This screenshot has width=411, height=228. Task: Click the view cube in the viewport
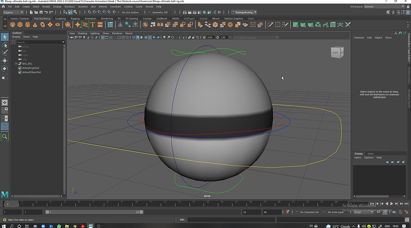pyautogui.click(x=337, y=52)
